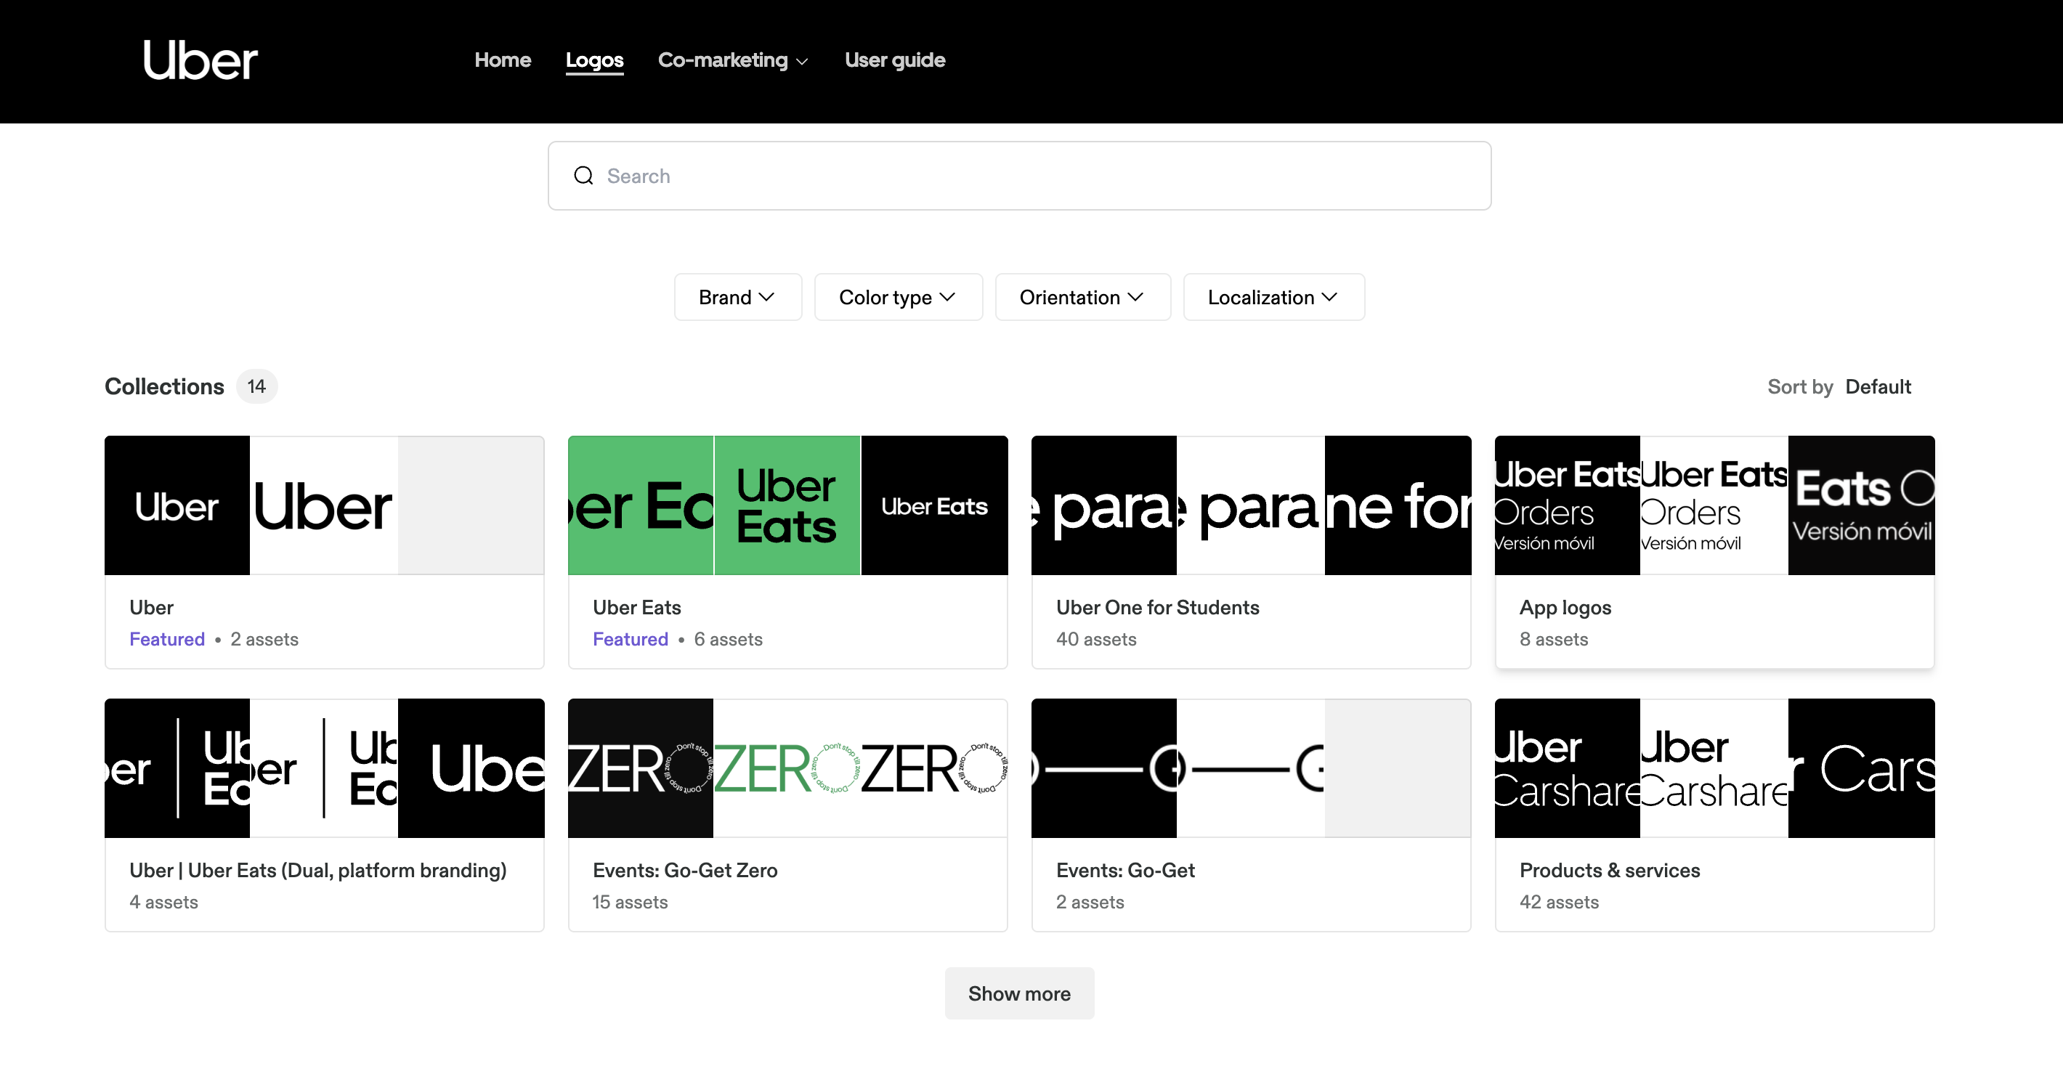Select the Logos navigation tab
Screen dimensions: 2063x1066
click(x=594, y=60)
